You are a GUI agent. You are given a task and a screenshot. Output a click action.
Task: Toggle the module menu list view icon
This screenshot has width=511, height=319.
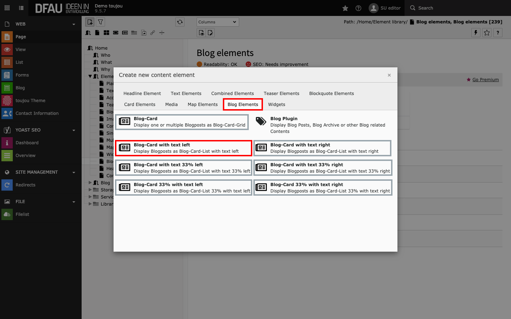[21, 8]
